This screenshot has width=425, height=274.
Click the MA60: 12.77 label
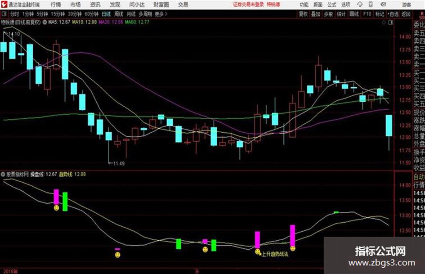137,22
